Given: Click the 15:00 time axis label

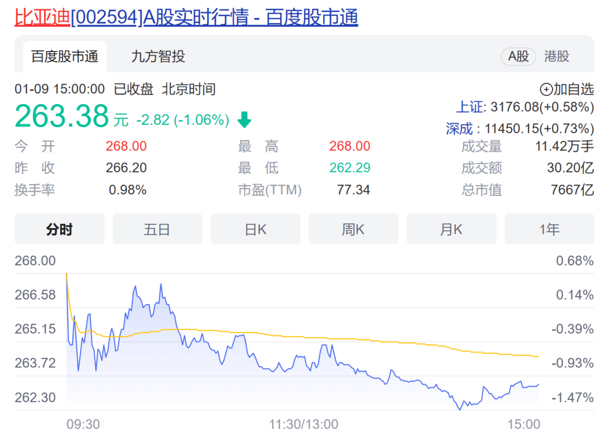Looking at the screenshot, I should [x=524, y=424].
